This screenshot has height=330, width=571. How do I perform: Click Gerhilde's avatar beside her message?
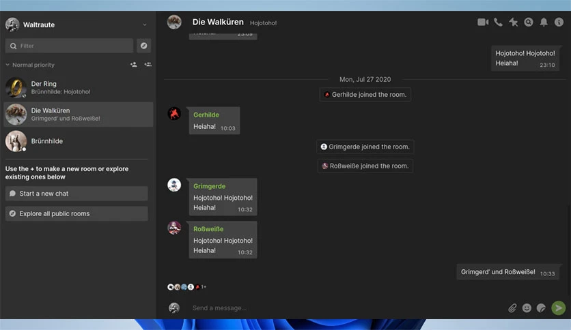[174, 113]
